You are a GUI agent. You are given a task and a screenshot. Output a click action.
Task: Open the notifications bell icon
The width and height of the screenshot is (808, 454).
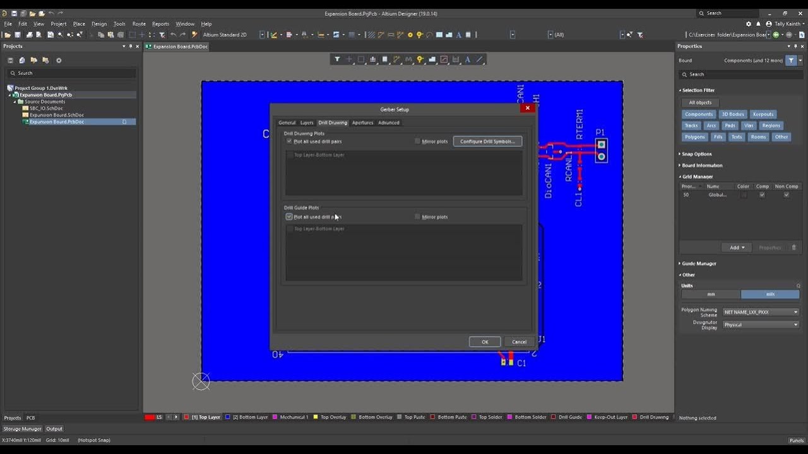click(759, 24)
